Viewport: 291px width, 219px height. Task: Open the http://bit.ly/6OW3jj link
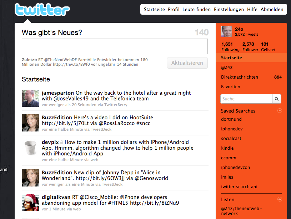tap(100, 178)
